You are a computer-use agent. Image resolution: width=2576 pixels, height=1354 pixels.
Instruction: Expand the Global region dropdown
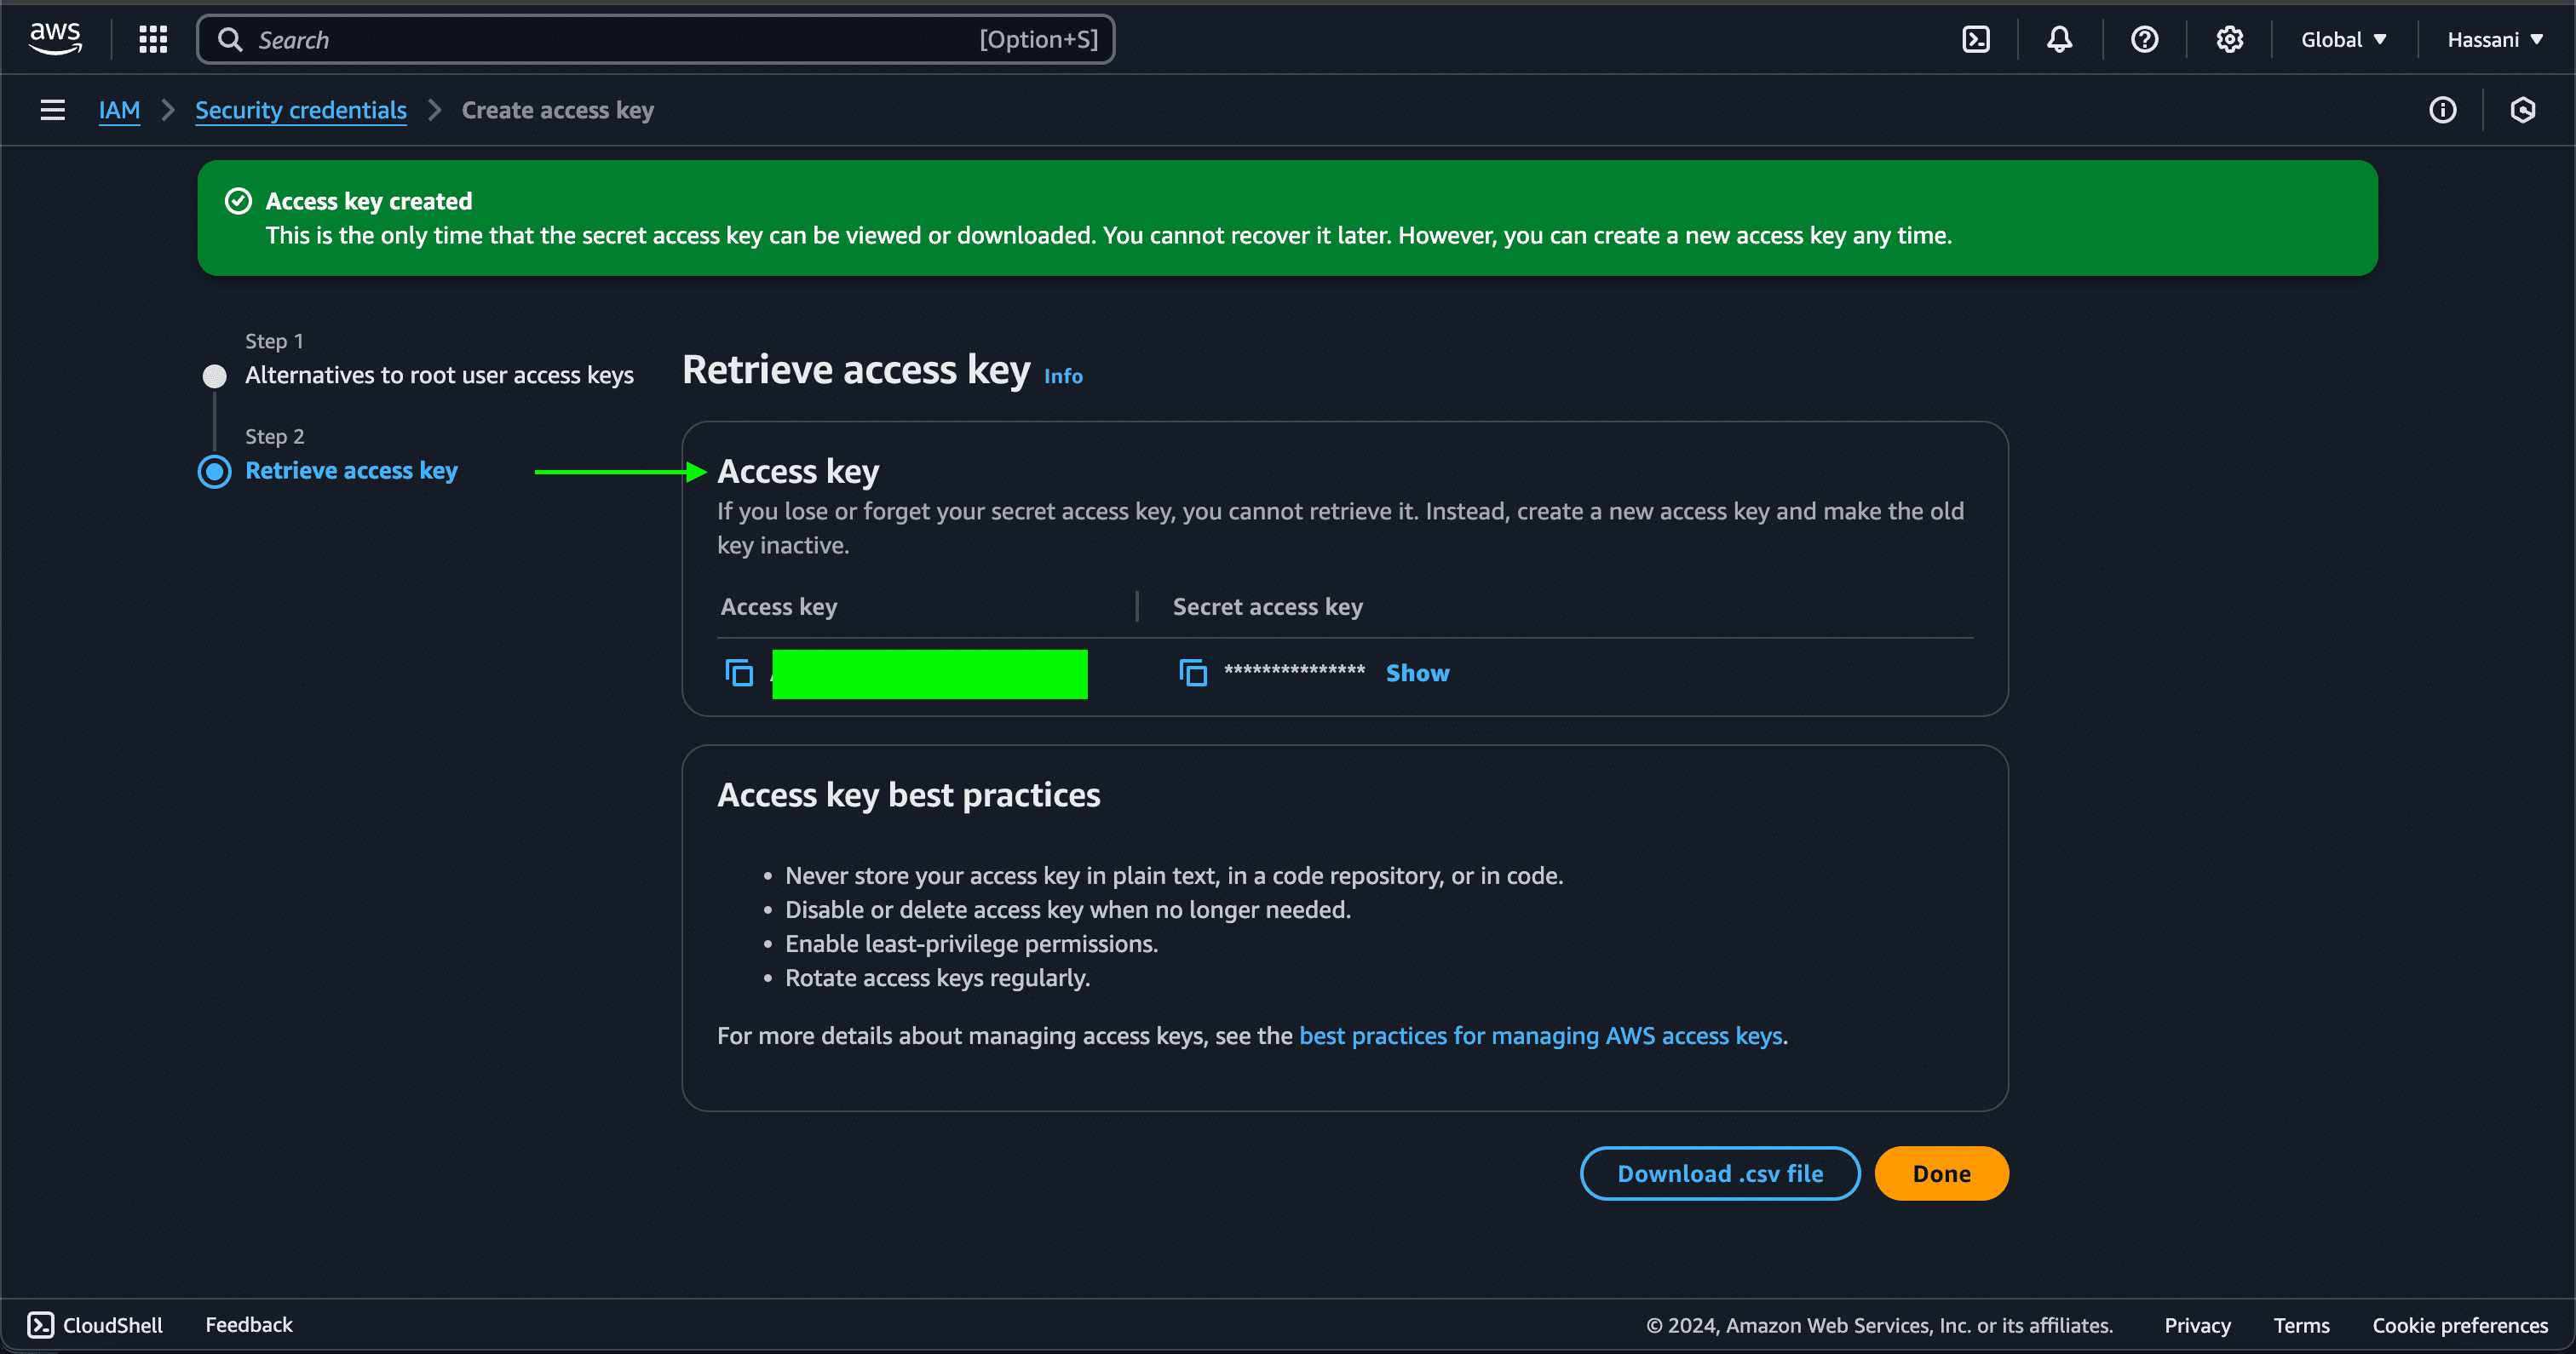[2343, 40]
